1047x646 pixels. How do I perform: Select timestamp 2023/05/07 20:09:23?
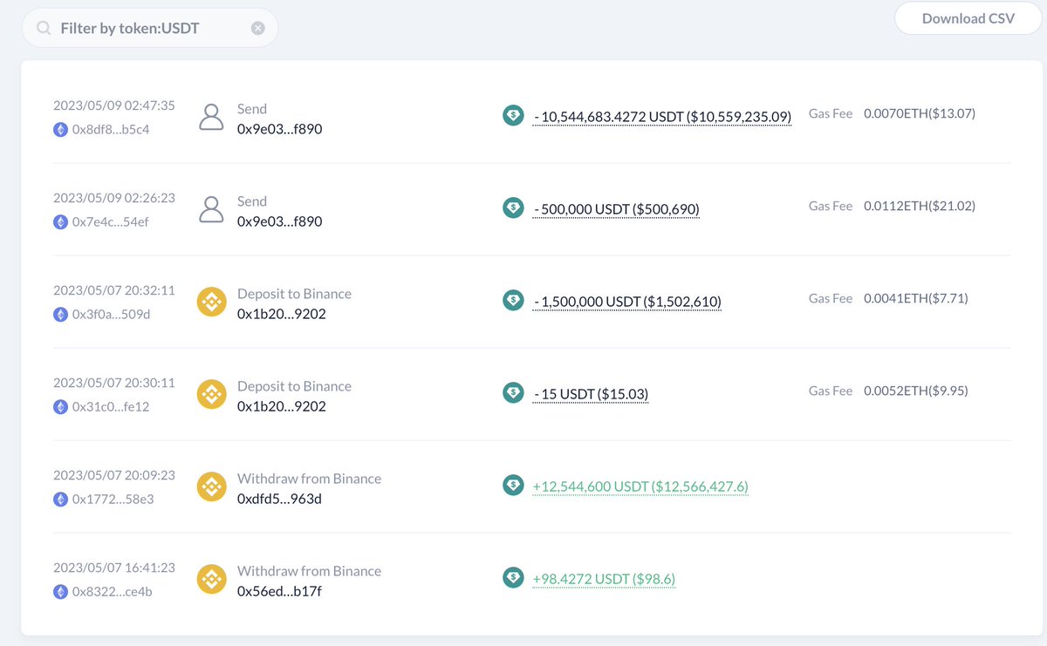coord(114,475)
